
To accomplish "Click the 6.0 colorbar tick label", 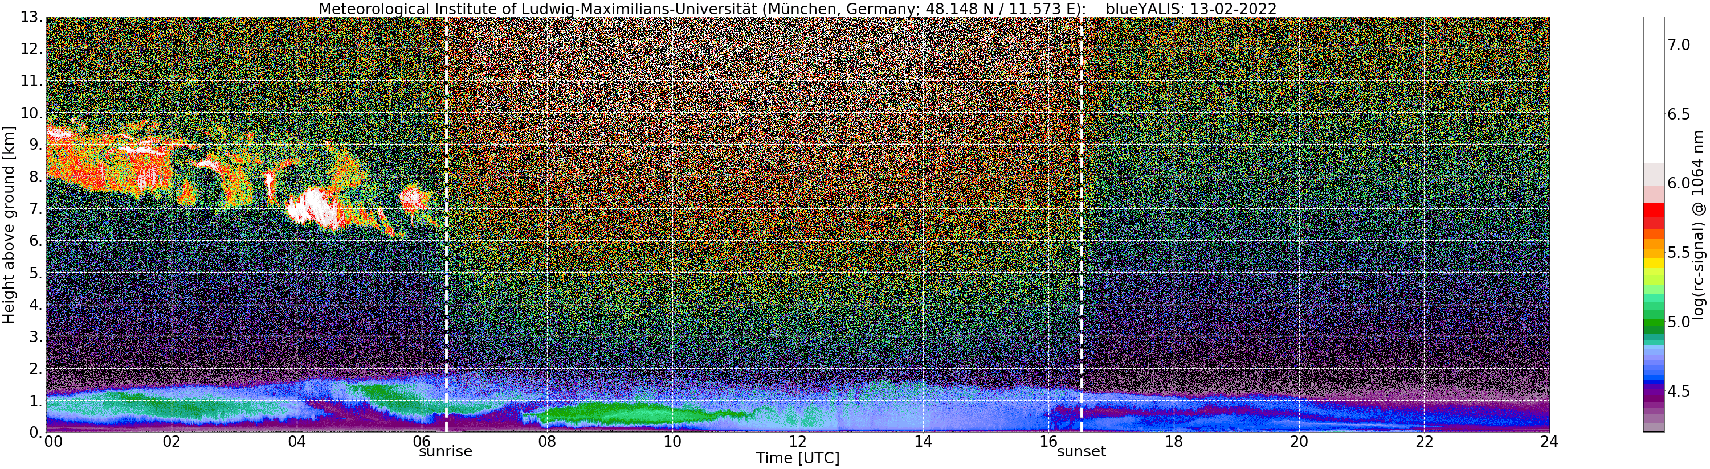I will click(1678, 183).
